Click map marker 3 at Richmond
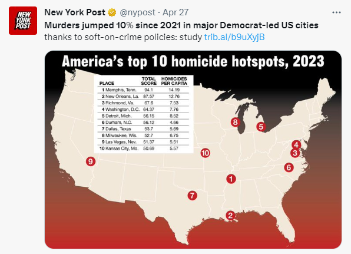This screenshot has height=254, width=351. click(x=295, y=153)
